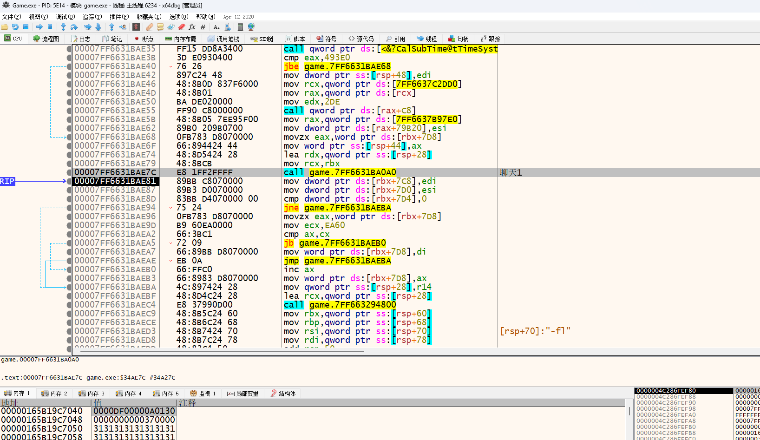Viewport: 760px width, 440px height.
Task: Select the jbe game.7FF6631BAE68 instruction
Action: pos(337,66)
